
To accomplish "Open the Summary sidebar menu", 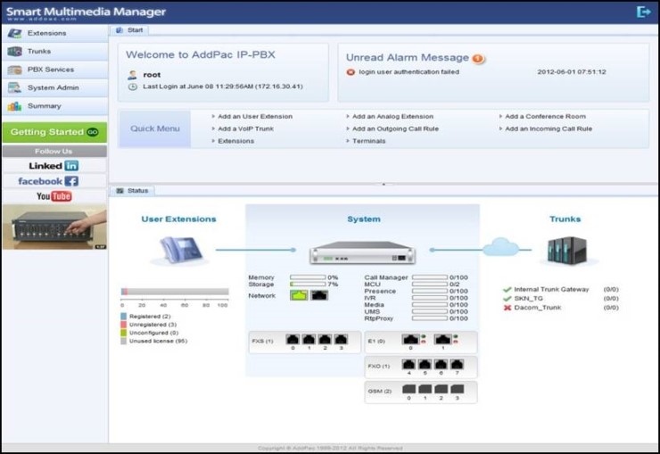I will (54, 106).
